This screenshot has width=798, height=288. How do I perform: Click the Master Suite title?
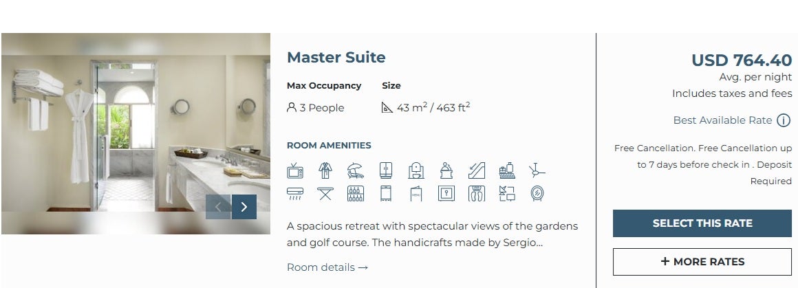[336, 58]
